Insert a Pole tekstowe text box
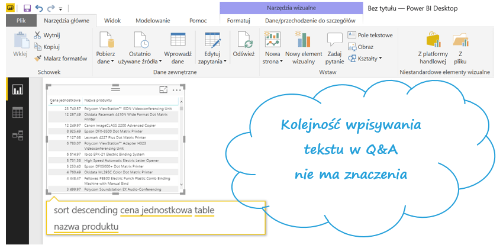This screenshot has width=503, height=248. click(x=370, y=36)
